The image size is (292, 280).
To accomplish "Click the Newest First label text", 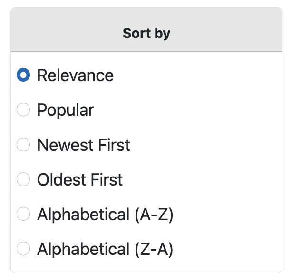I will pyautogui.click(x=84, y=145).
